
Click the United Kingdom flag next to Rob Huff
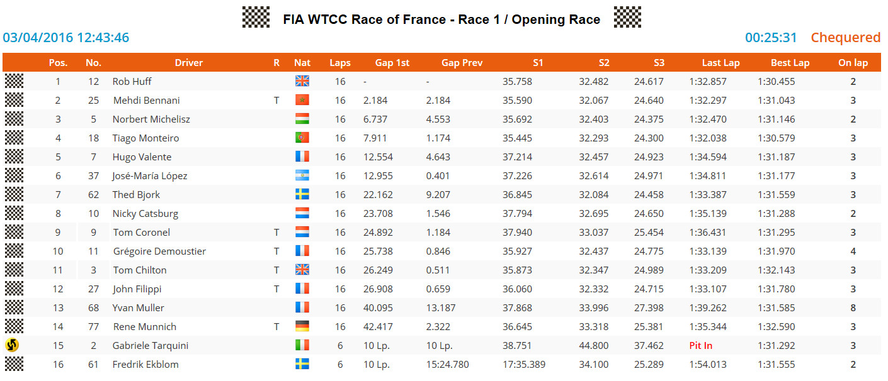coord(302,81)
